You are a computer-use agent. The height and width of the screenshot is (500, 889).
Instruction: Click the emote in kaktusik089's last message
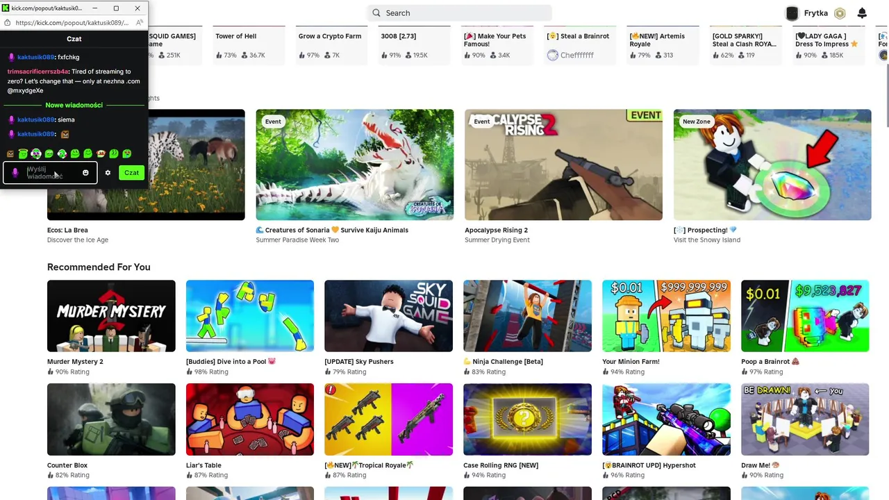(65, 134)
